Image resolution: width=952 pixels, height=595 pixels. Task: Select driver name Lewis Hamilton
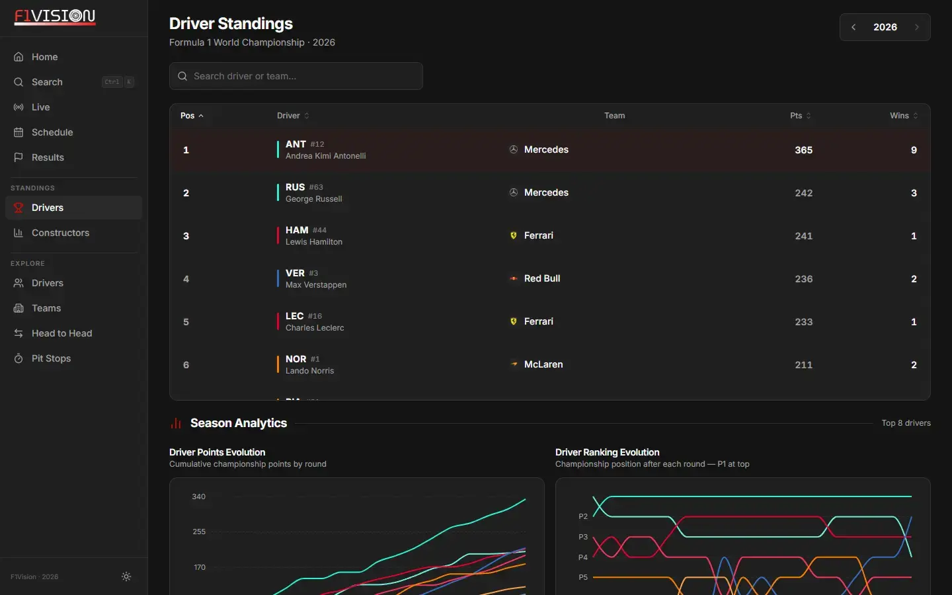(314, 242)
